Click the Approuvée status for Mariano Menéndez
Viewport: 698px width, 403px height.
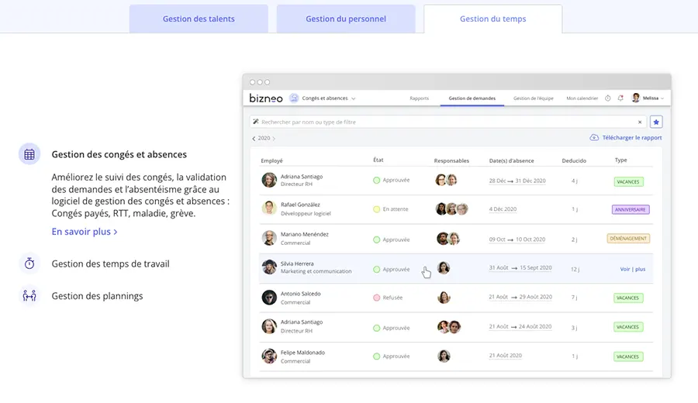pyautogui.click(x=392, y=239)
